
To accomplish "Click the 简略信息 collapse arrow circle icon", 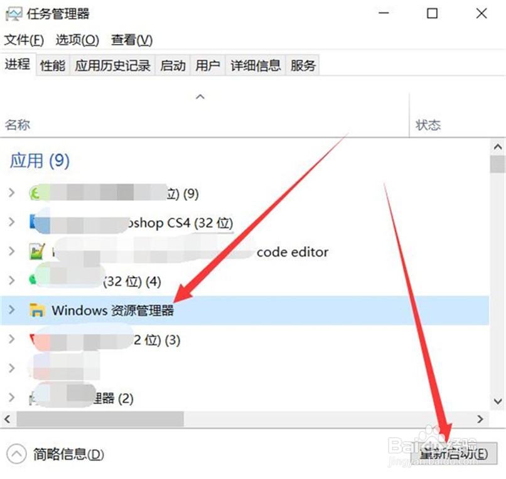I will point(16,455).
